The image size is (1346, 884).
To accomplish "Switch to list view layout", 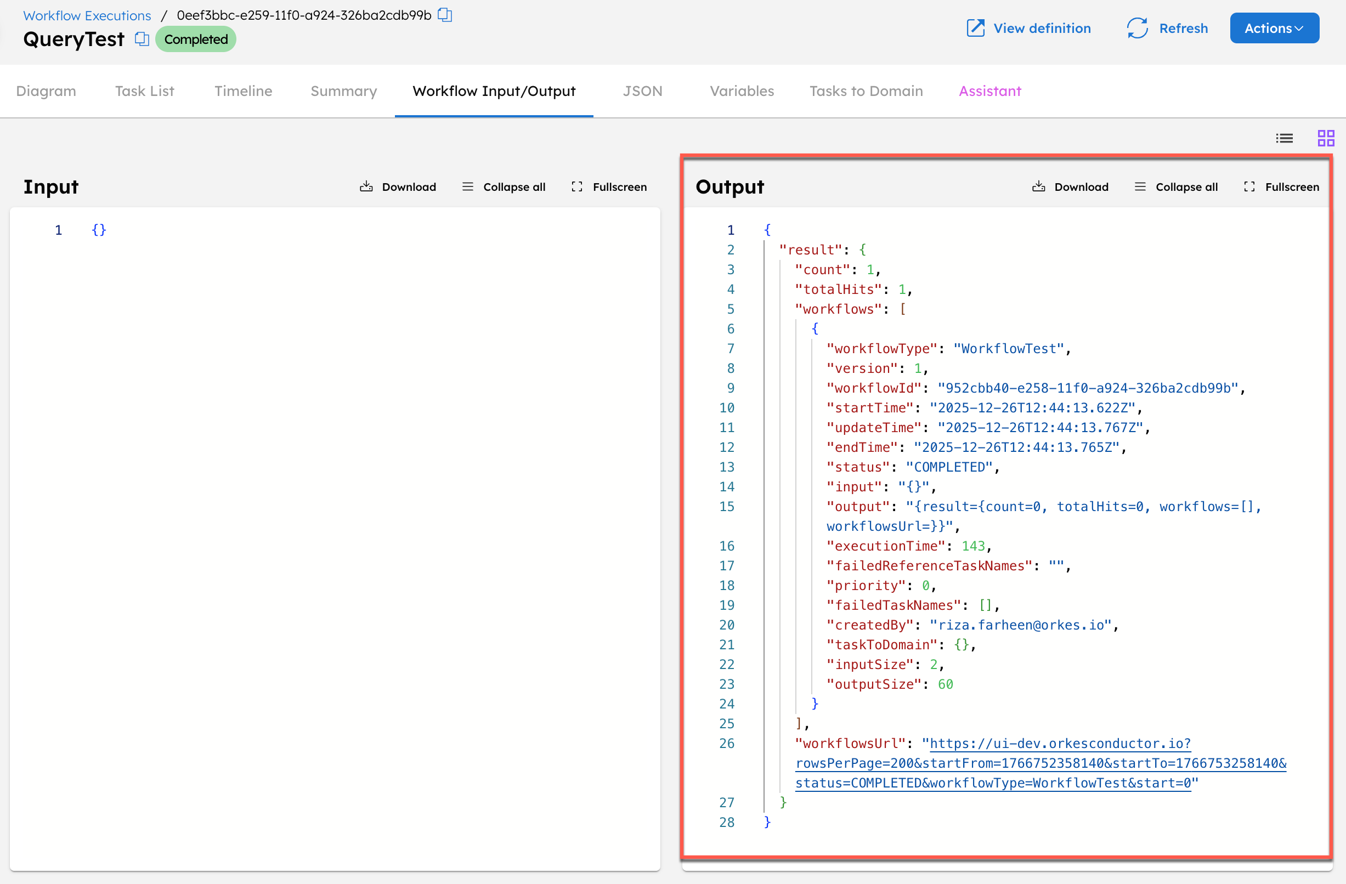I will point(1285,138).
